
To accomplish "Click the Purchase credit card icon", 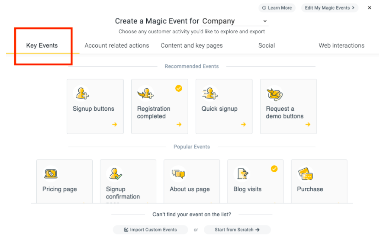I will [306, 174].
